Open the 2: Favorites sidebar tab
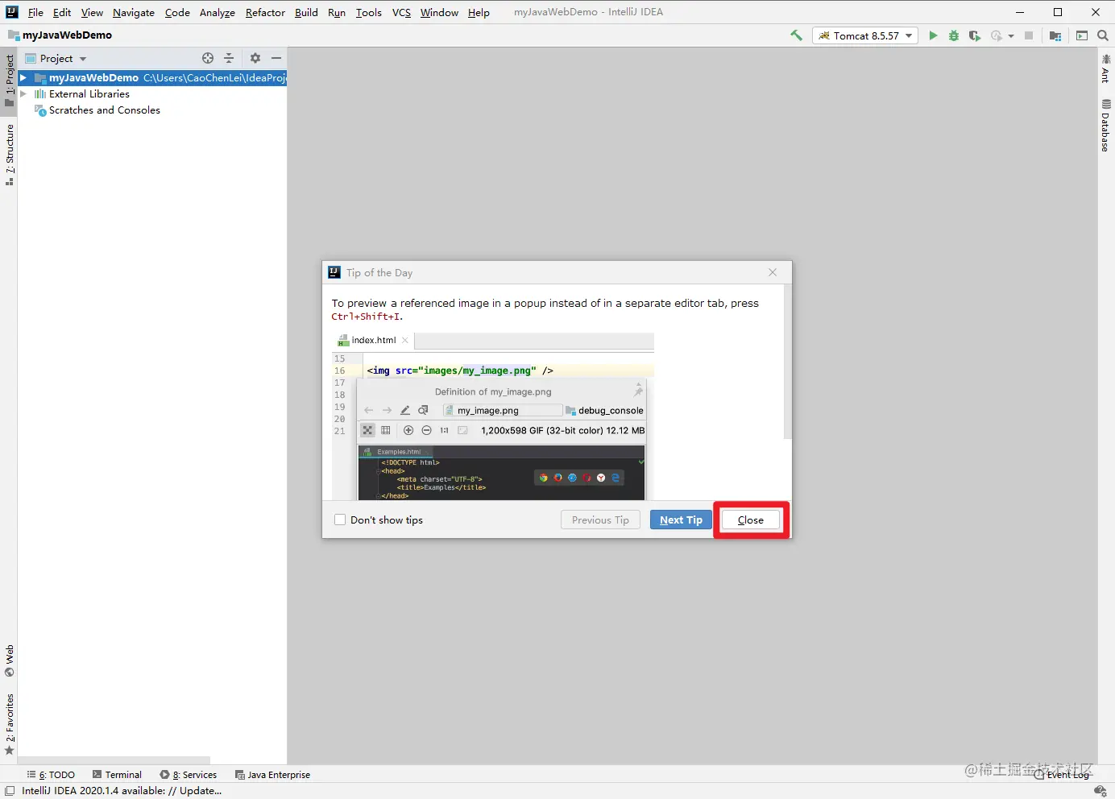 tap(9, 724)
